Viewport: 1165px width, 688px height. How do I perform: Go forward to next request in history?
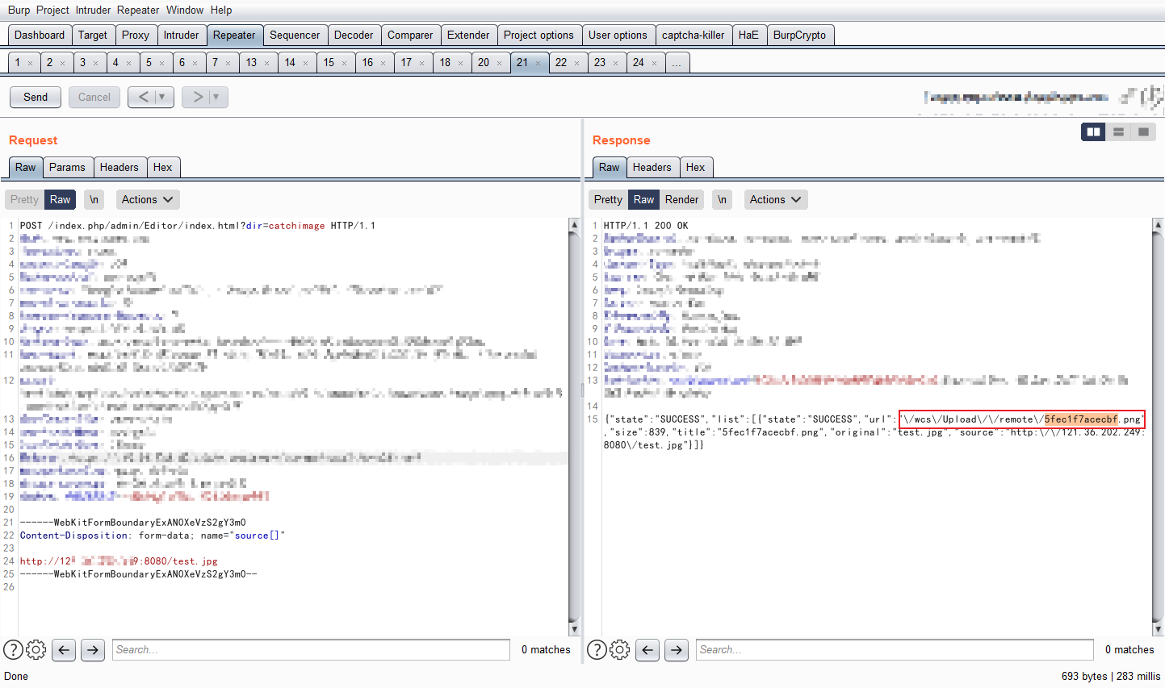(x=197, y=97)
